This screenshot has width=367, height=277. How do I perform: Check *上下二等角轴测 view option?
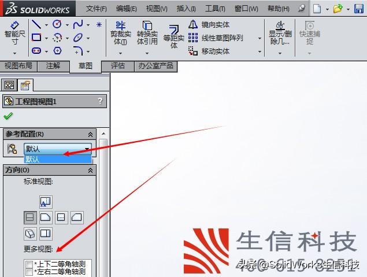coord(29,265)
